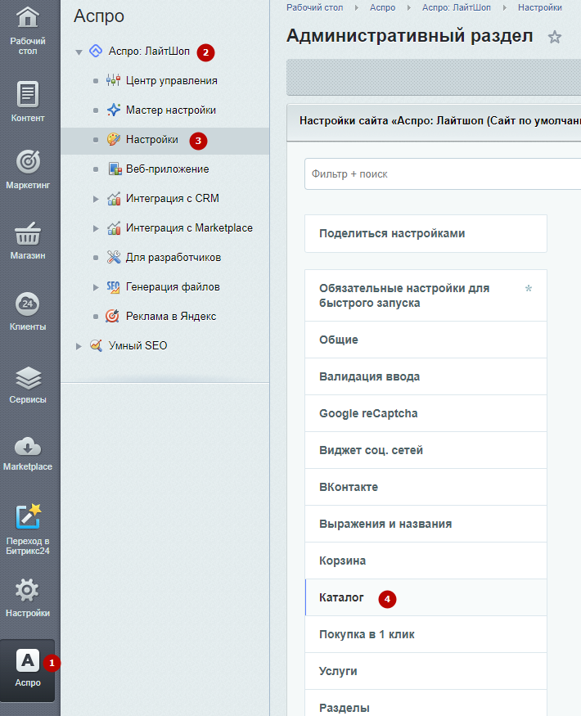Screen dimensions: 581x716
Task: Click the Мастер настройки sparkle icon
Action: coord(113,110)
